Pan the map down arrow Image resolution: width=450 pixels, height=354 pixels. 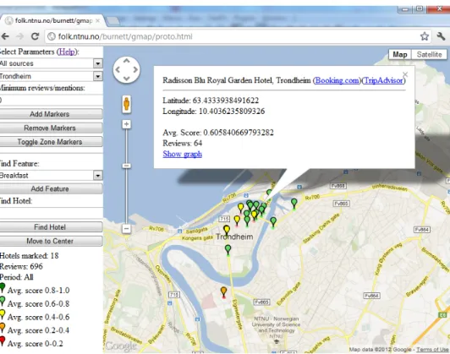click(x=127, y=79)
